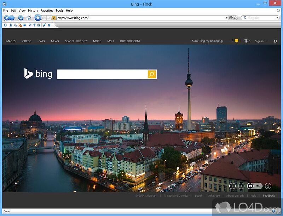The width and height of the screenshot is (283, 216).
Task: Click the Google search engine icon
Action: pos(245,18)
